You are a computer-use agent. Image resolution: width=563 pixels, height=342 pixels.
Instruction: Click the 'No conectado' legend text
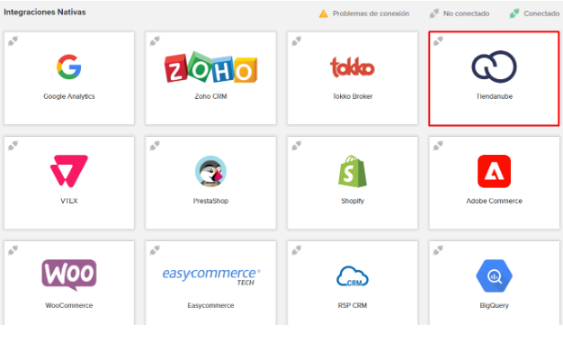pos(466,13)
